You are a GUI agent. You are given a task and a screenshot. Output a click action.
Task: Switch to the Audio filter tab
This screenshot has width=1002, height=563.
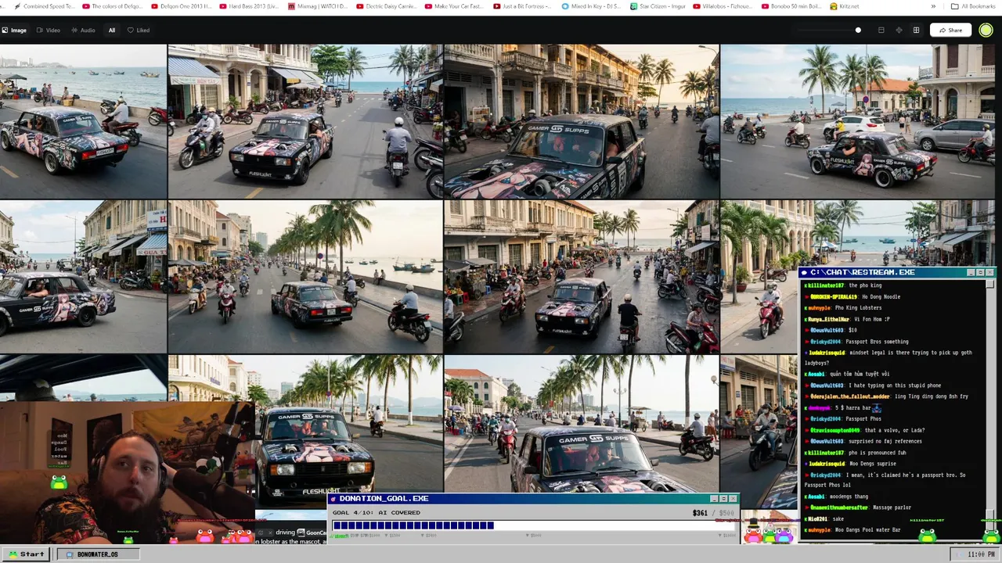(83, 30)
